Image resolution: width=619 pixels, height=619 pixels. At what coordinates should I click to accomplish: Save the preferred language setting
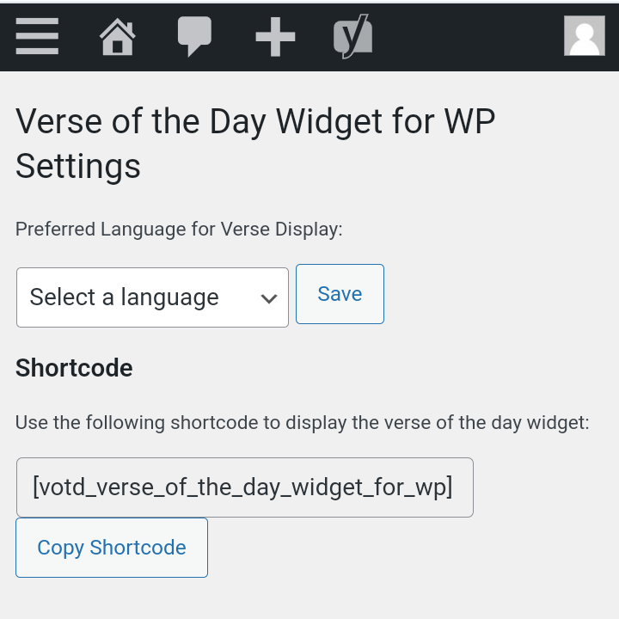(x=340, y=294)
